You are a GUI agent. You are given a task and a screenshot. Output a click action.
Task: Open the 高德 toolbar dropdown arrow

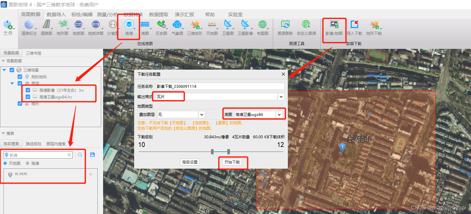pyautogui.click(x=135, y=29)
